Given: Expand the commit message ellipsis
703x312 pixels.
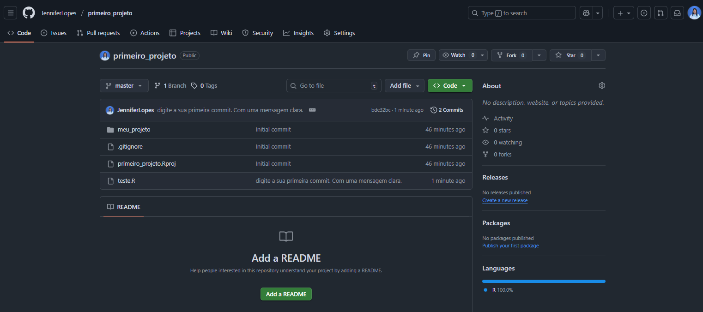Looking at the screenshot, I should pyautogui.click(x=312, y=110).
